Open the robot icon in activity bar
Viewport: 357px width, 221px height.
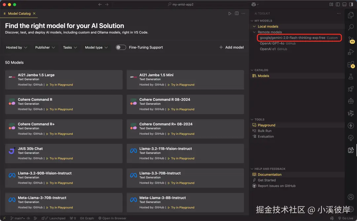tap(351, 101)
